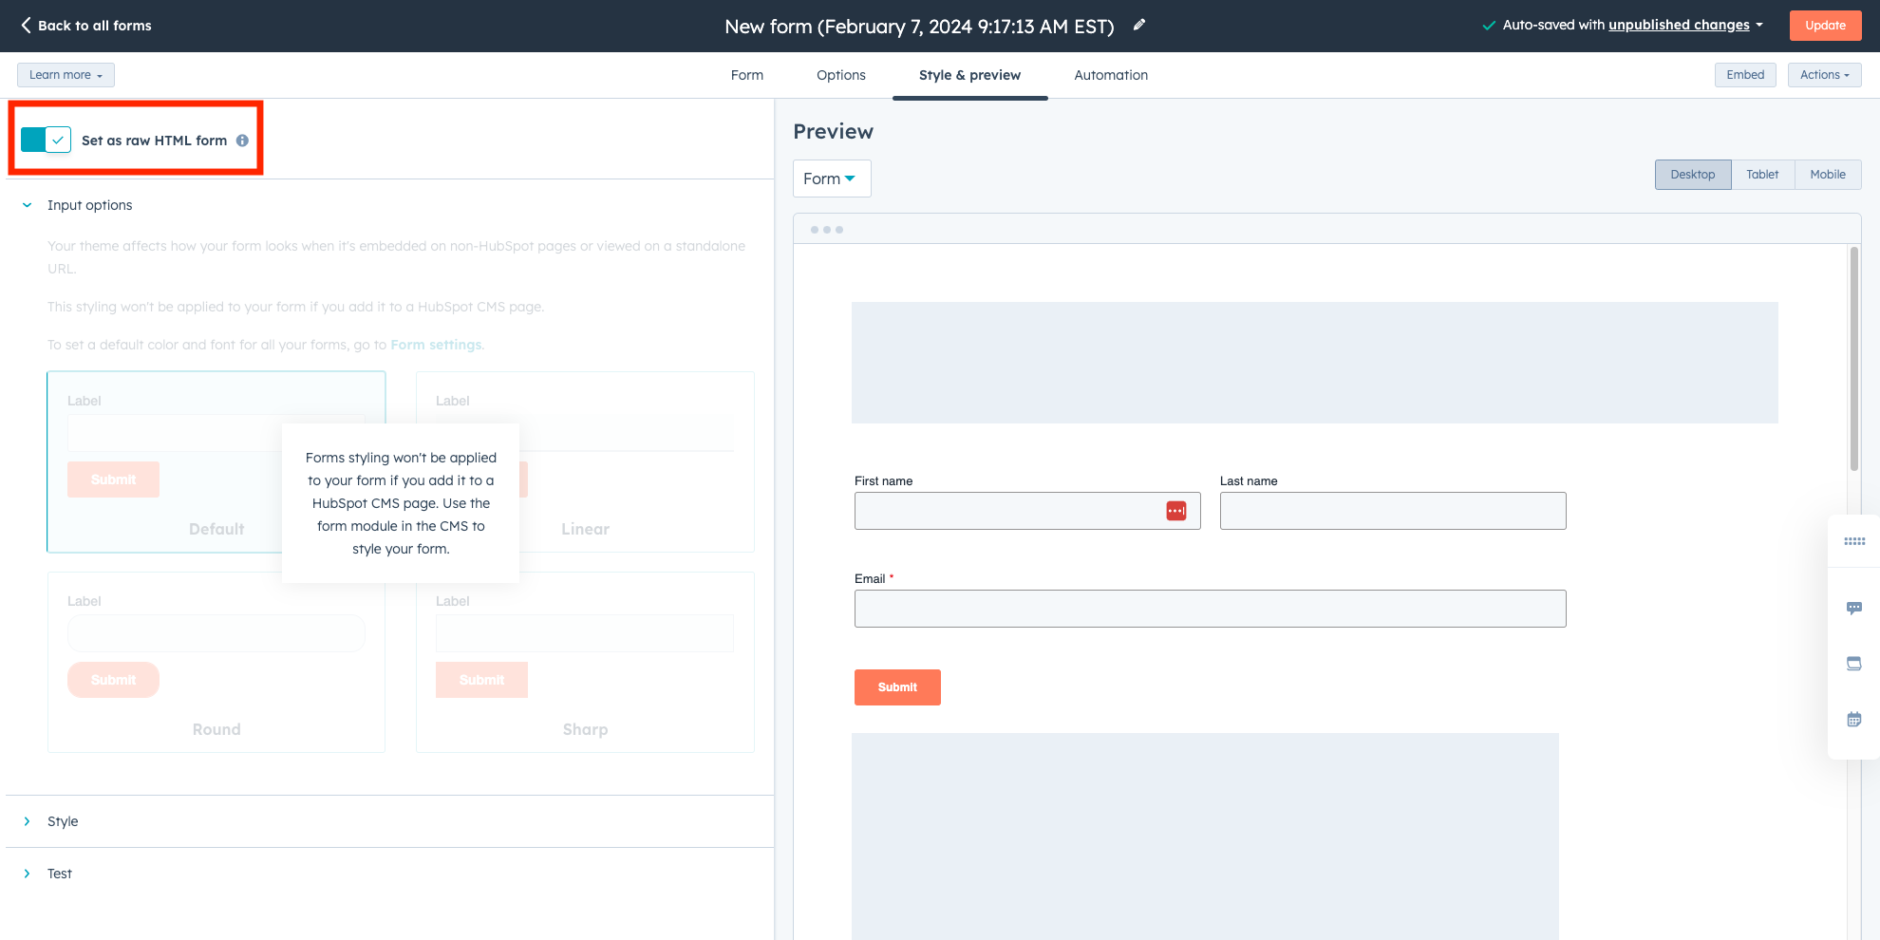The image size is (1880, 940).
Task: Switch preview to Mobile view
Action: click(x=1827, y=175)
